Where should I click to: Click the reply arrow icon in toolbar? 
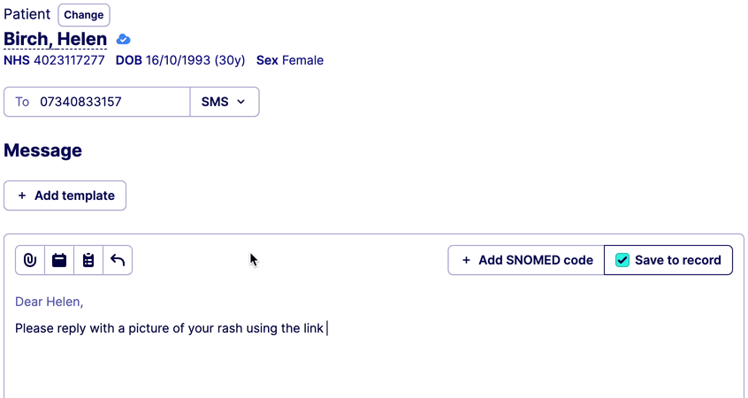118,260
